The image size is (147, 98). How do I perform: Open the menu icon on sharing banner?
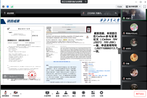point(86,2)
